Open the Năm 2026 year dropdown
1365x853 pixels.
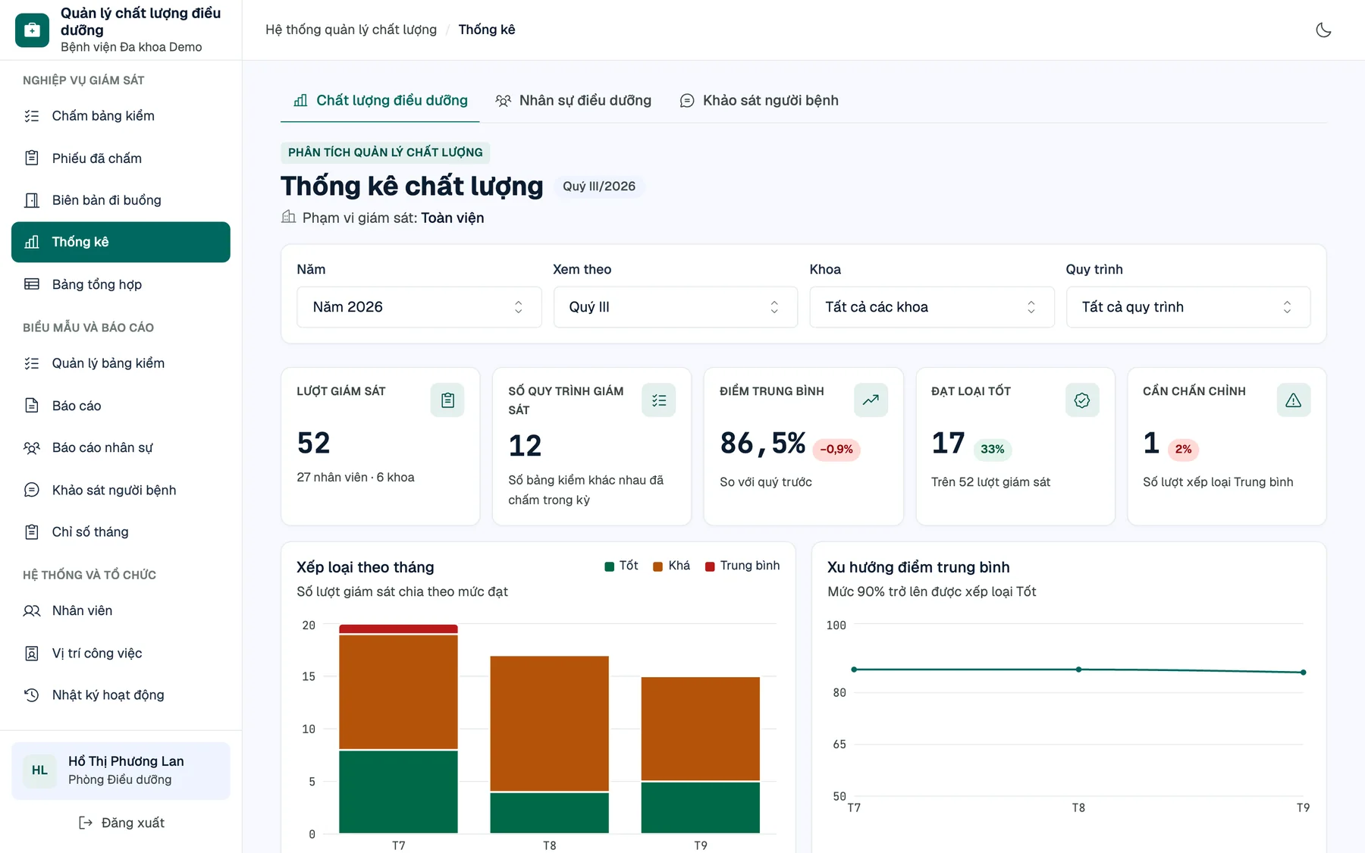[x=419, y=307]
